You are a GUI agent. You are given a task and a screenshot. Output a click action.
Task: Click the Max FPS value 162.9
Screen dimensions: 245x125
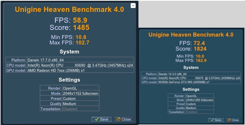[201, 60]
